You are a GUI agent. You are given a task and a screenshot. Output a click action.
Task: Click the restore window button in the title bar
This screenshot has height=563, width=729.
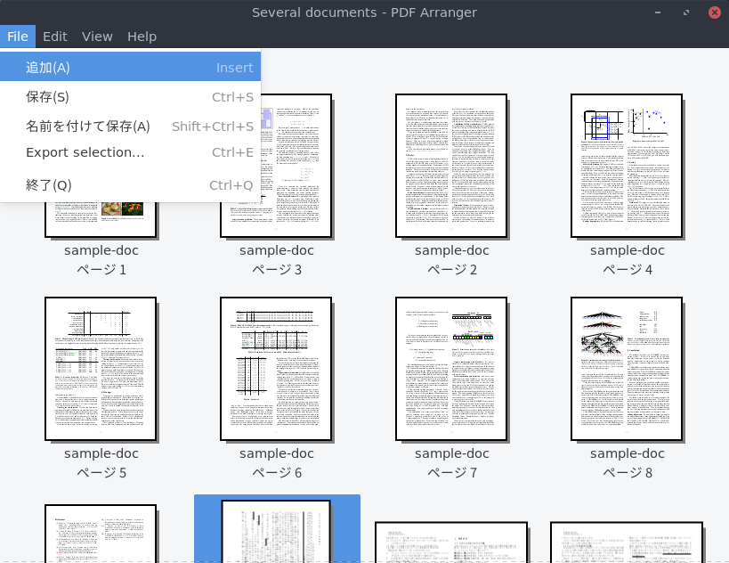(x=684, y=12)
